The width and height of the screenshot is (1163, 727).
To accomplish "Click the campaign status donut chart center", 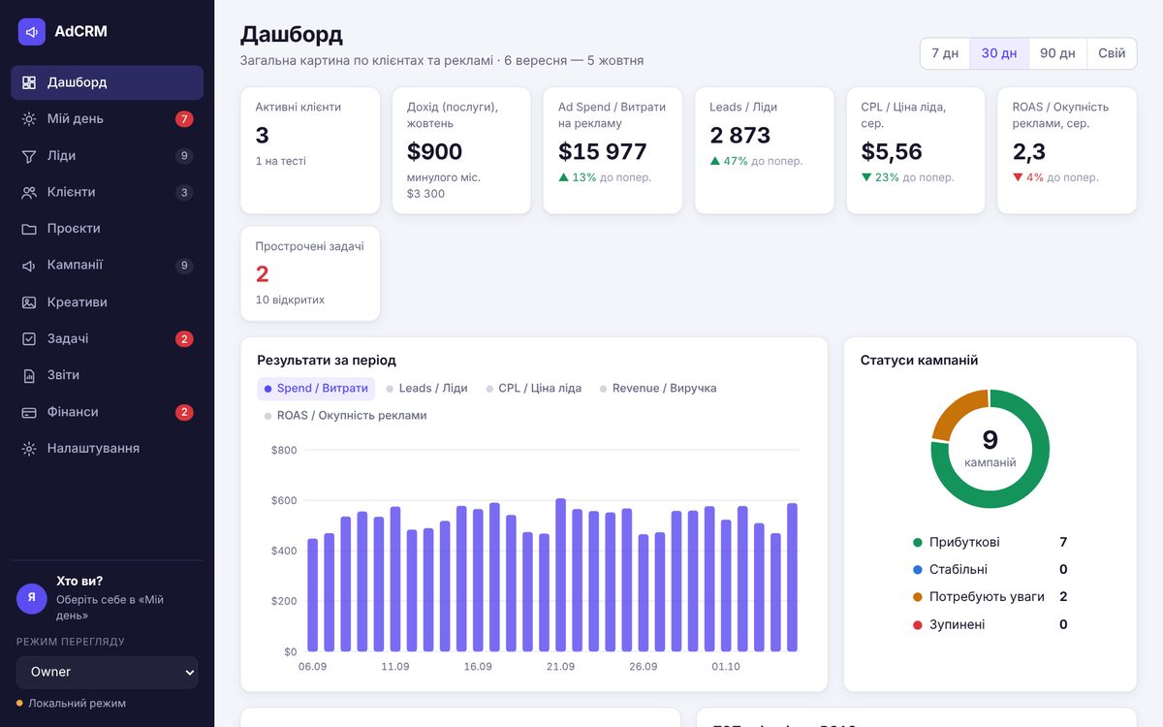I will (990, 449).
